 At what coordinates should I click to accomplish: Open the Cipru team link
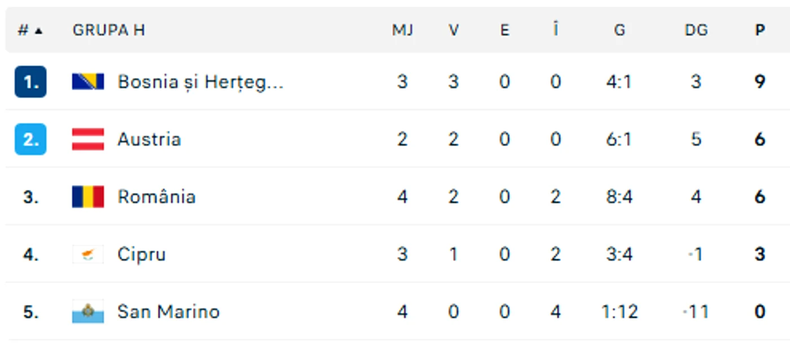(142, 255)
